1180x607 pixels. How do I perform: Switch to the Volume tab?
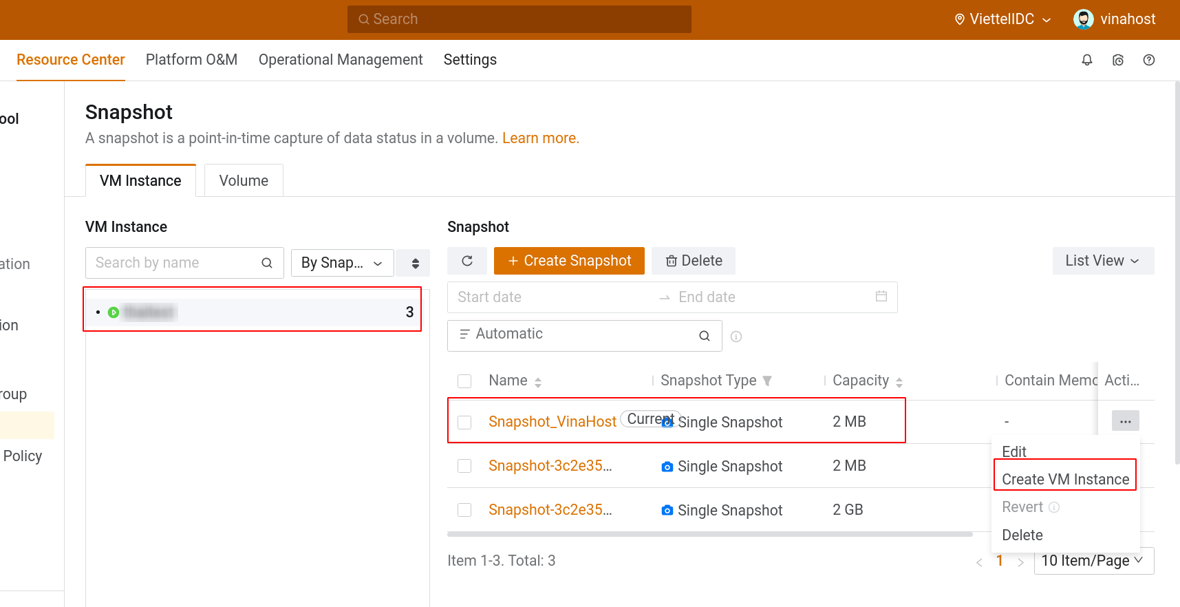244,181
